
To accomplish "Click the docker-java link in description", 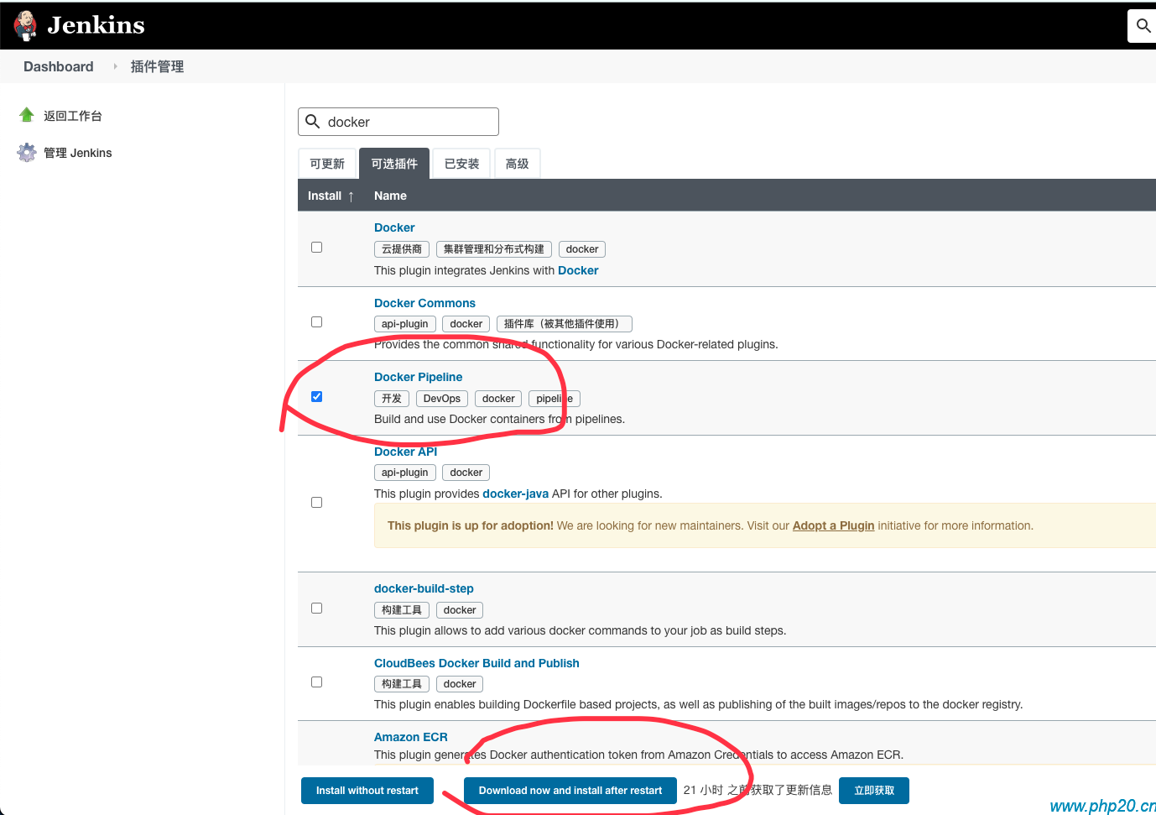I will point(515,494).
